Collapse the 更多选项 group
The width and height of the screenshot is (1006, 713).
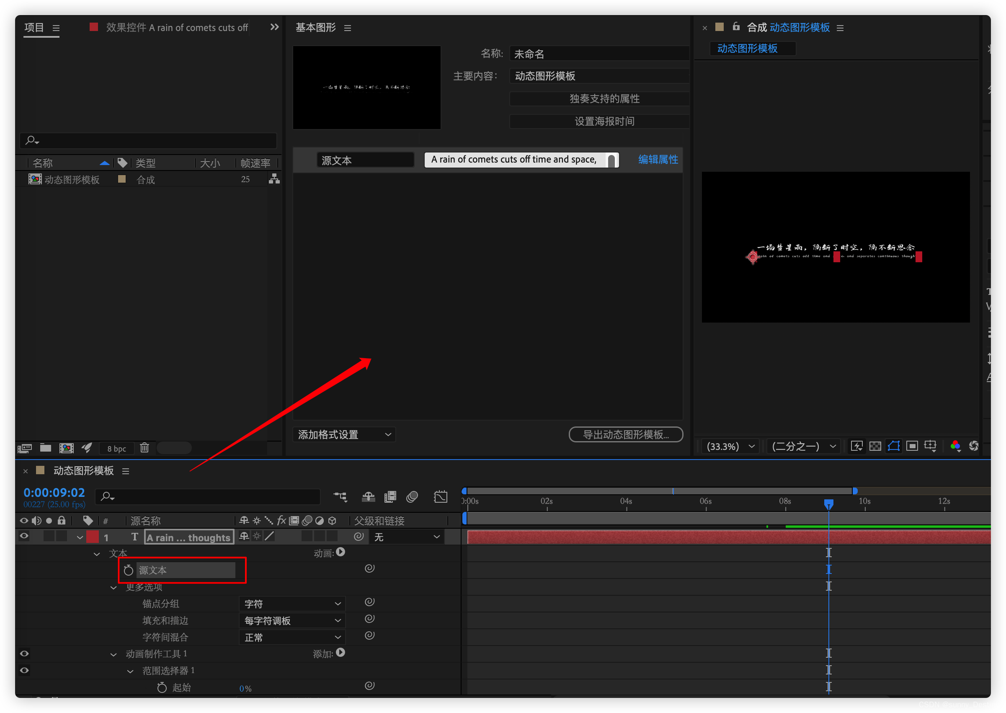(x=113, y=588)
